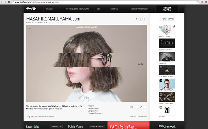Screen dimensions: 208x129
Task: View 14 comments link
Action: coord(138,117)
